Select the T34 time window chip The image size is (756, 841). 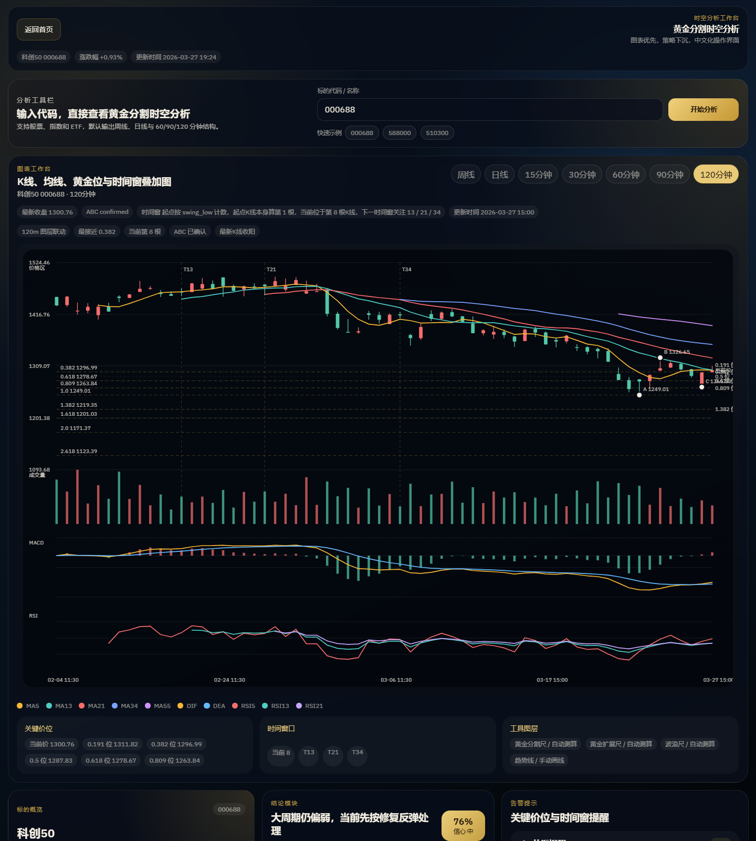358,753
